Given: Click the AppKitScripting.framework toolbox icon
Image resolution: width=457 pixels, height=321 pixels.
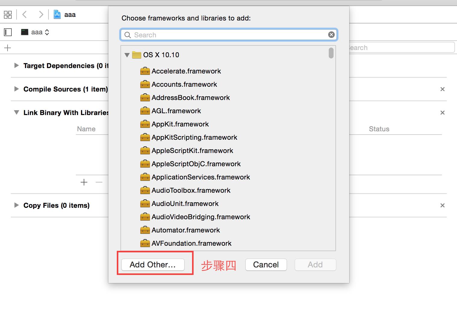Looking at the screenshot, I should coord(145,137).
